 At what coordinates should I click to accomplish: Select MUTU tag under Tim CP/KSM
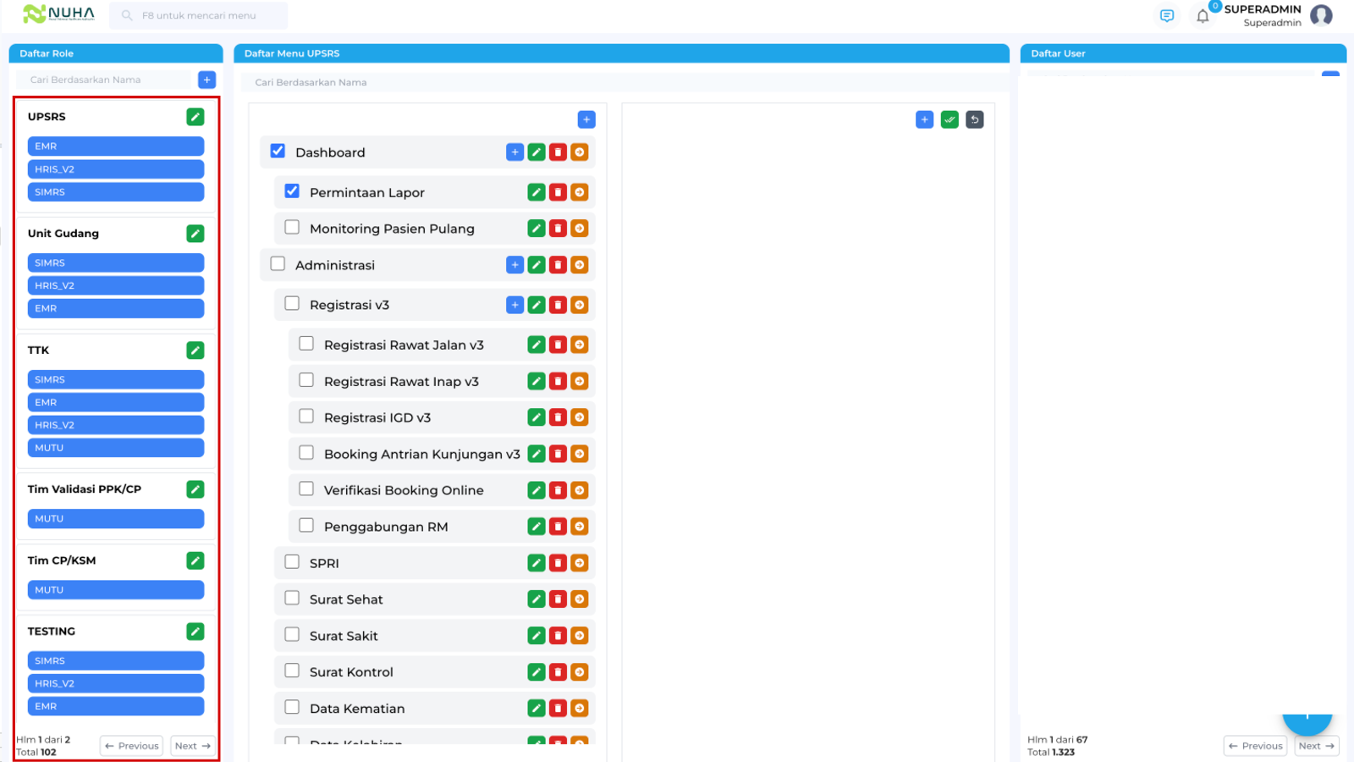coord(116,590)
